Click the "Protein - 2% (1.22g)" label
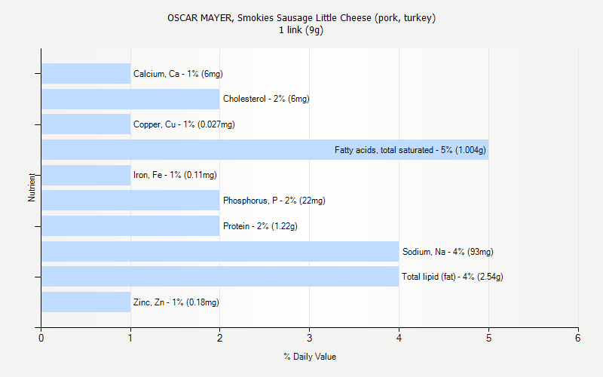The image size is (603, 377). [265, 226]
